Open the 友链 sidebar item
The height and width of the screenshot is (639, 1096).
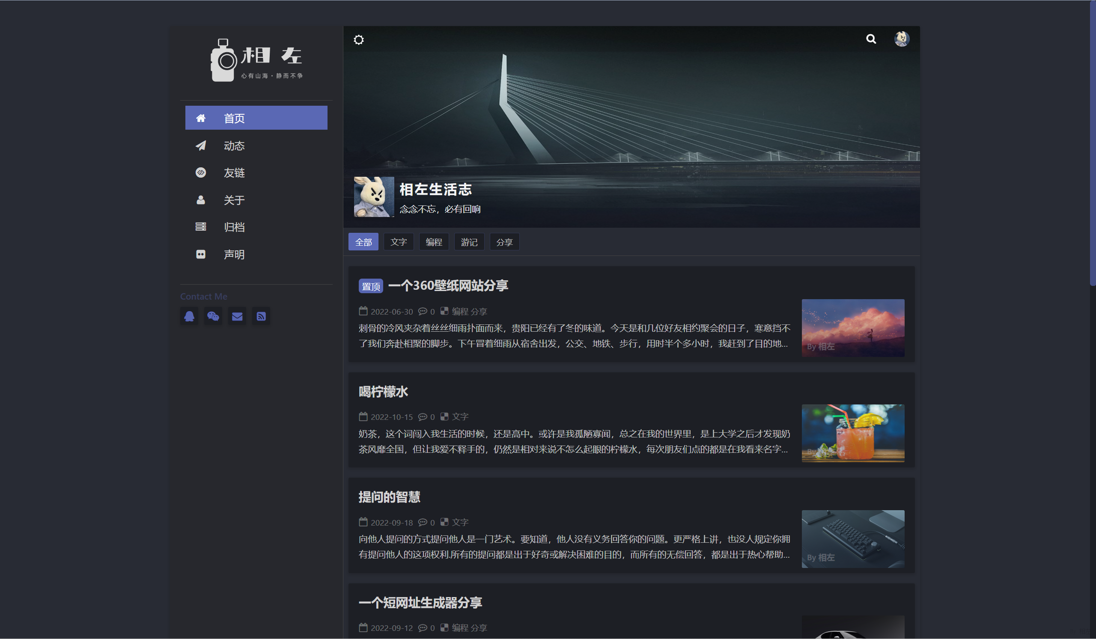tap(234, 173)
